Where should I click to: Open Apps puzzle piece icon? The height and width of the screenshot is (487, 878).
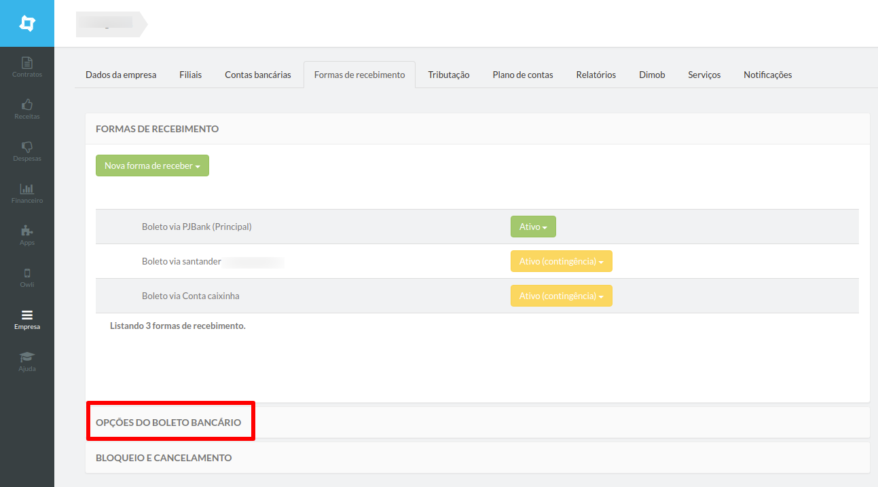click(x=27, y=231)
